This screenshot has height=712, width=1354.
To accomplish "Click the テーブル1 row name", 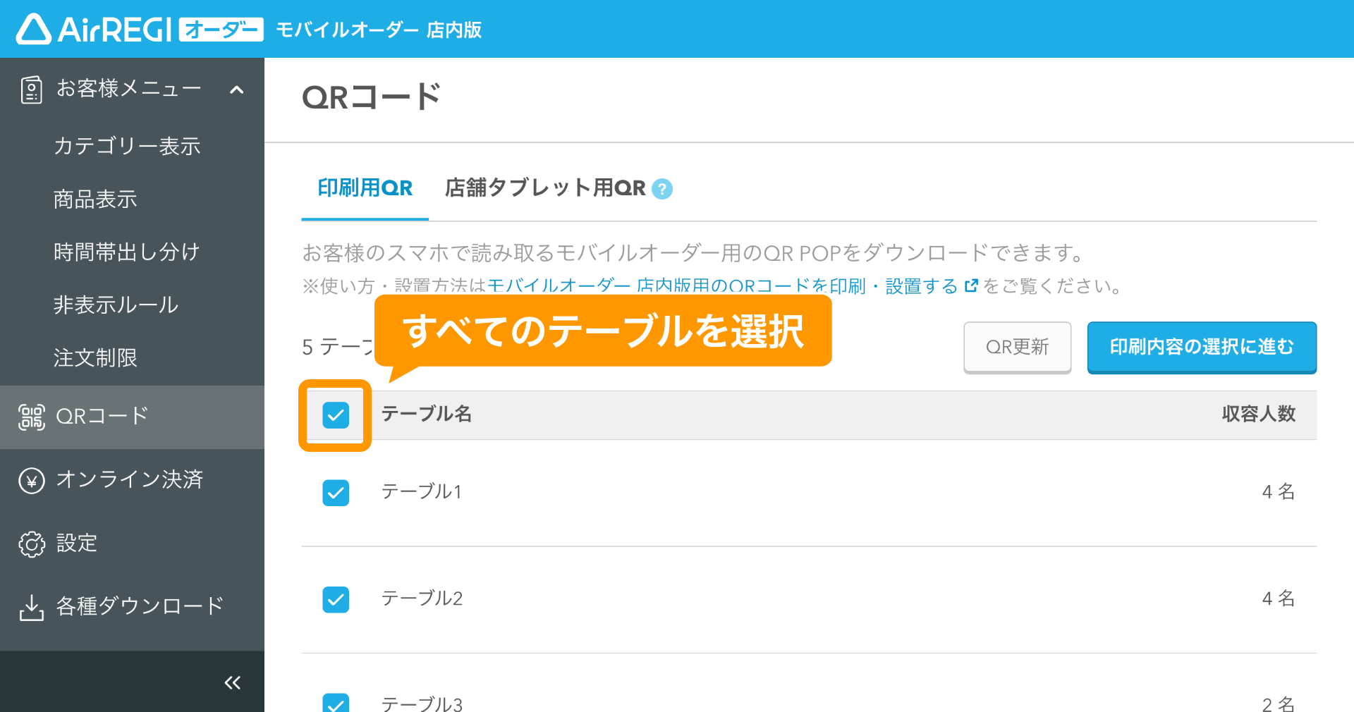I will (x=422, y=491).
